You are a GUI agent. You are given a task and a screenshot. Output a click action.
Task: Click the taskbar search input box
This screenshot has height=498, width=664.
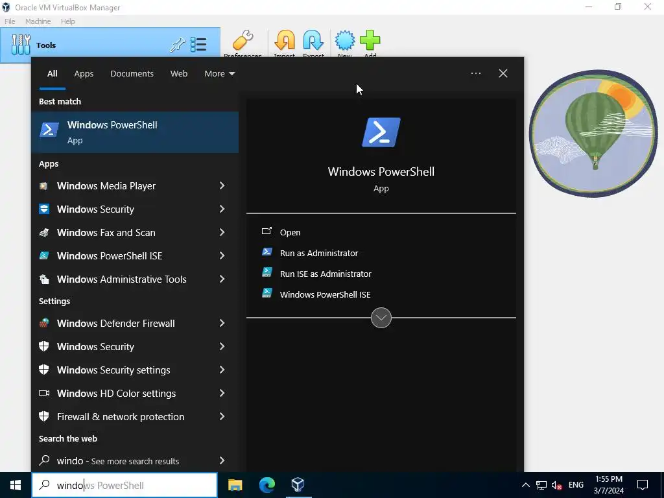coord(124,485)
